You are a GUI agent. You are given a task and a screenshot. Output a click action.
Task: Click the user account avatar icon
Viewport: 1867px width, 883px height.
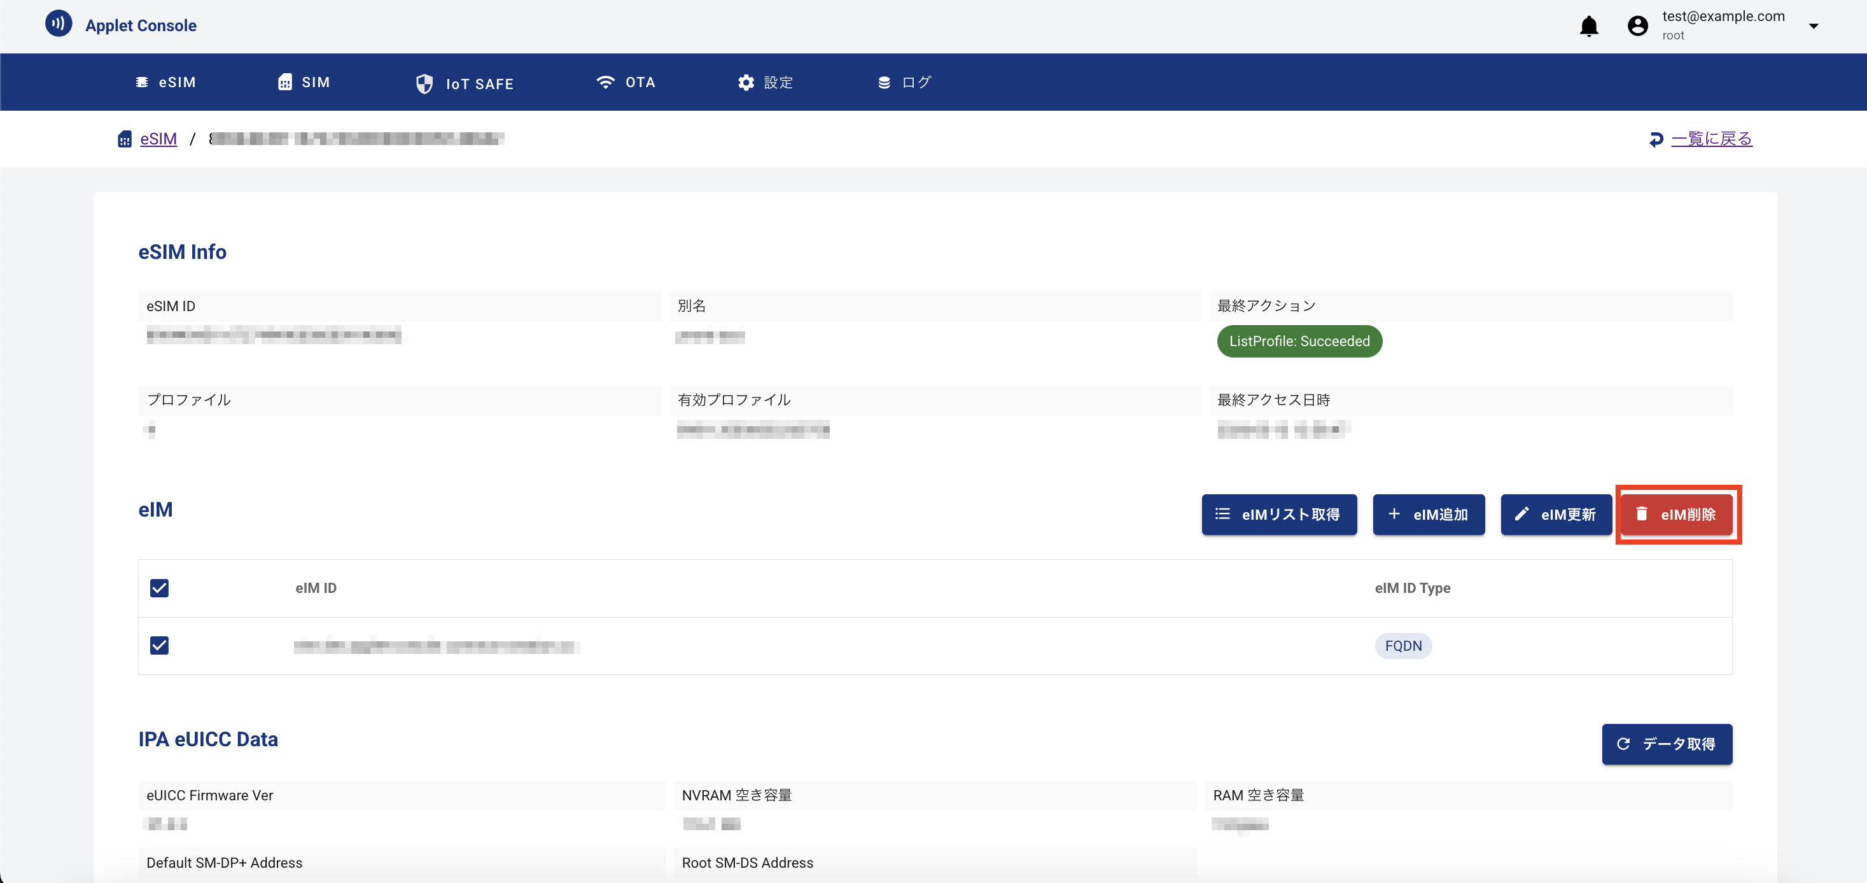pos(1637,26)
